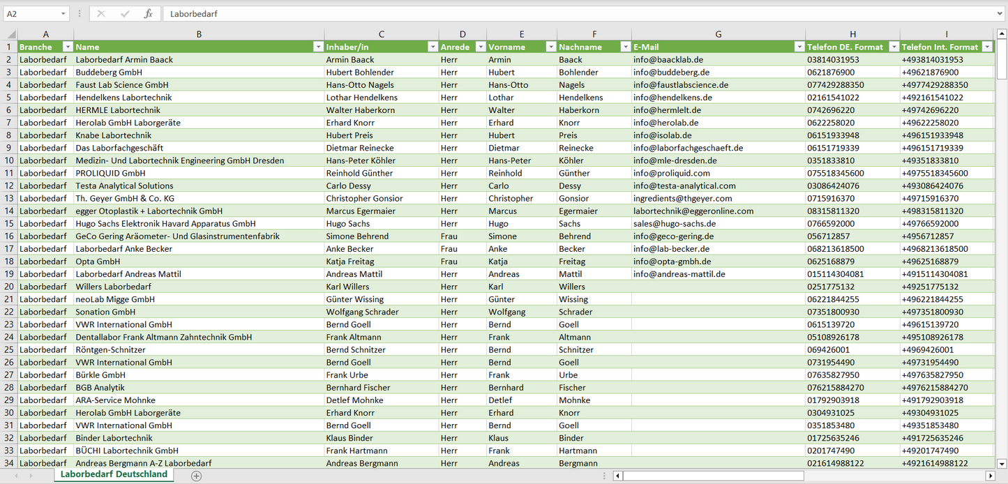Open the Branche column filter dropdown

coord(68,47)
